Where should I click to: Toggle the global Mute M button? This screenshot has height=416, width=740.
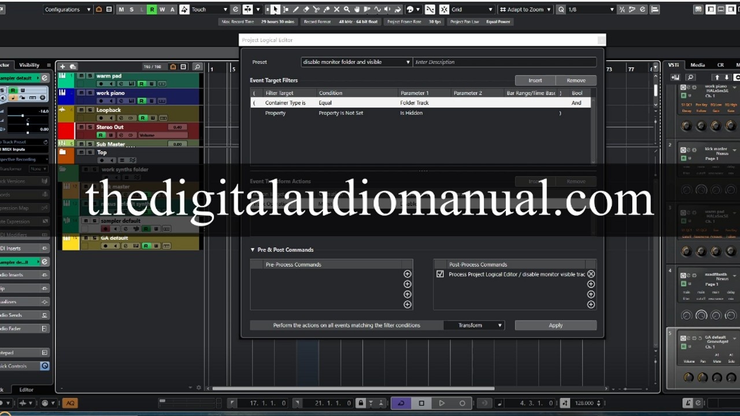tap(121, 9)
